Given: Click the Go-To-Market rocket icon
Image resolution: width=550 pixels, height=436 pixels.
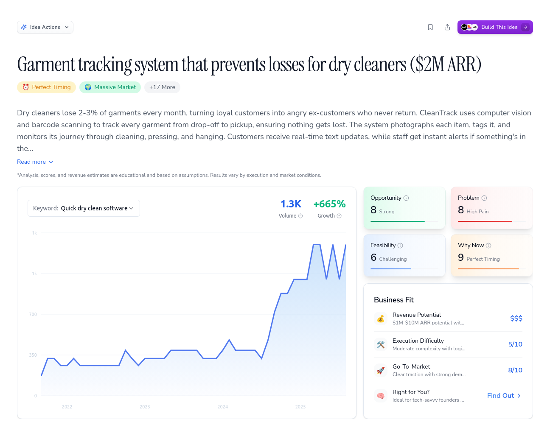Looking at the screenshot, I should 381,370.
